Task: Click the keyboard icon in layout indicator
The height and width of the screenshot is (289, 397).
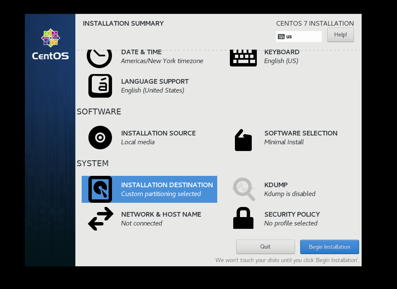Action: click(x=281, y=37)
